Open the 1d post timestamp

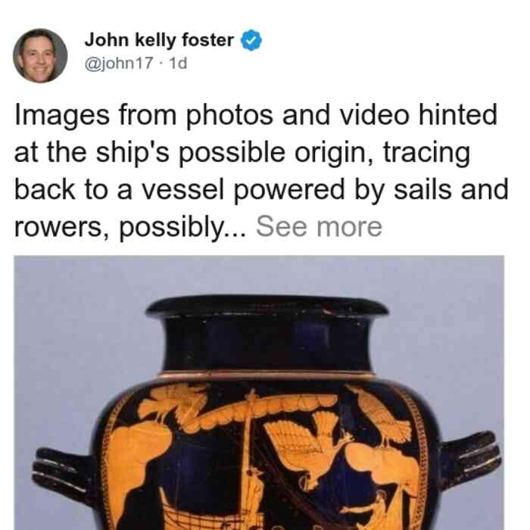[178, 63]
